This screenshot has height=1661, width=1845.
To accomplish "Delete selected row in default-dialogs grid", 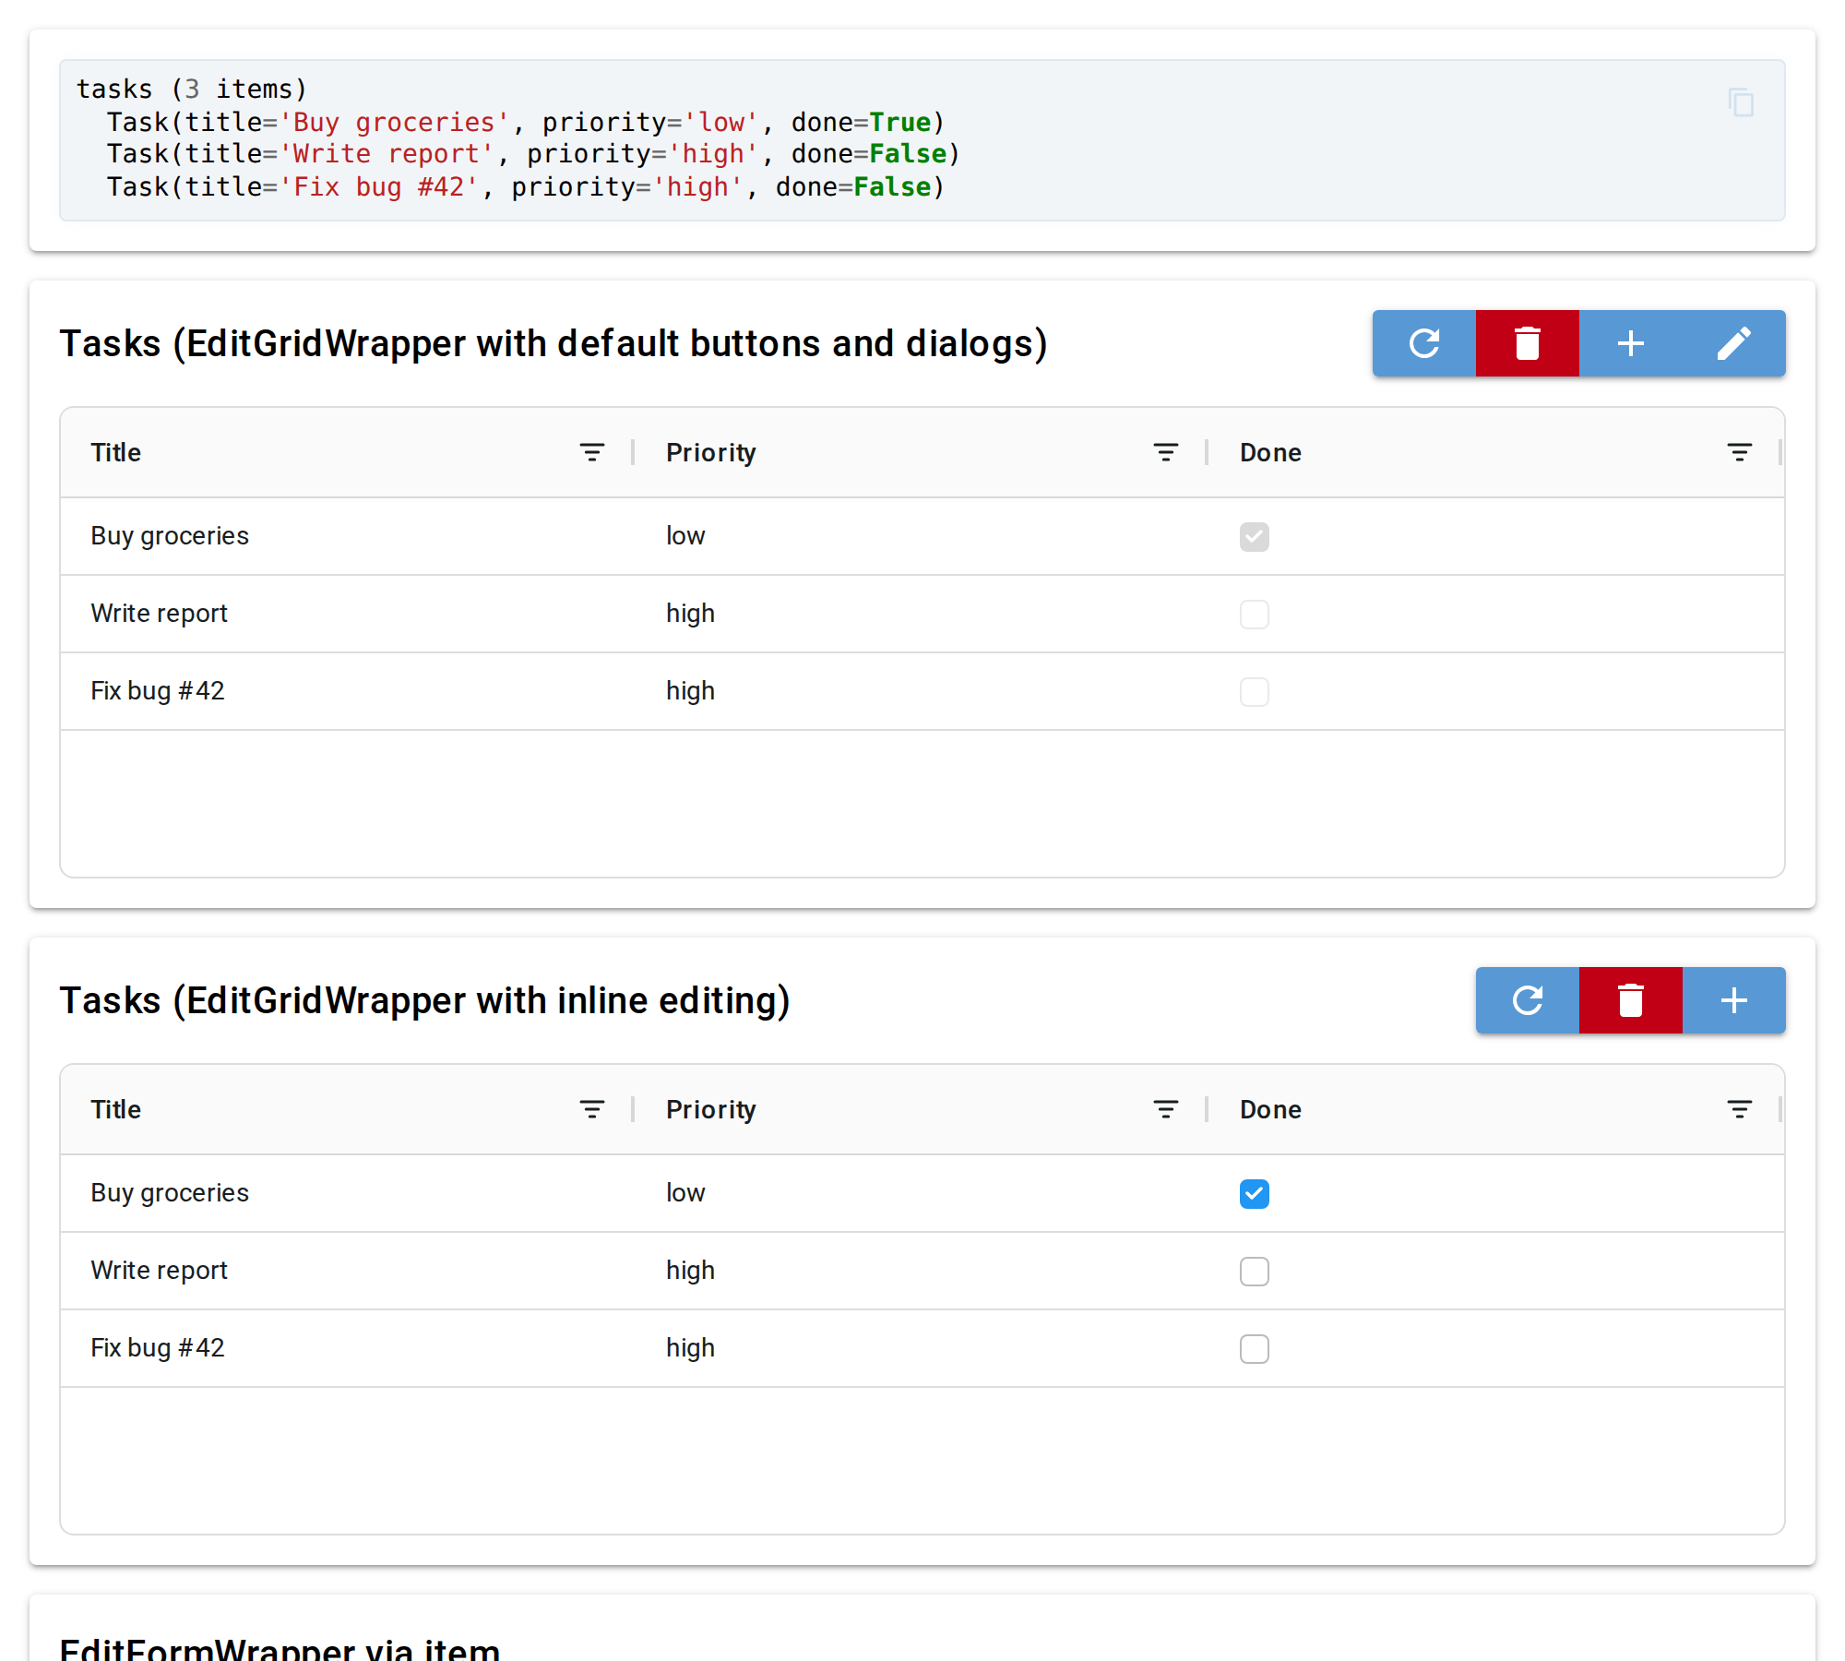I will pyautogui.click(x=1528, y=343).
